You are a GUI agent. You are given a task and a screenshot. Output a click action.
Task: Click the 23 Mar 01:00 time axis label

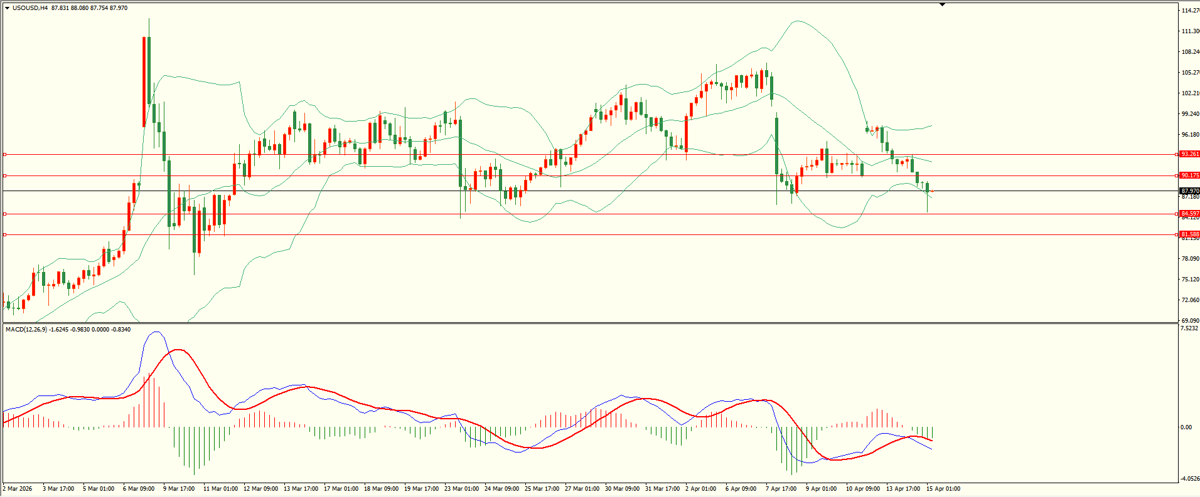(x=461, y=489)
